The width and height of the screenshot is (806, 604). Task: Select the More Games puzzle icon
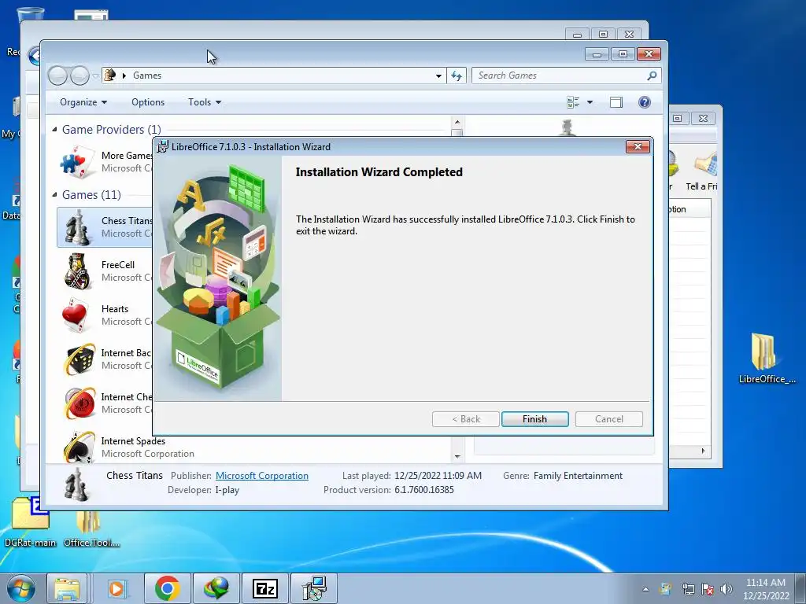click(78, 161)
